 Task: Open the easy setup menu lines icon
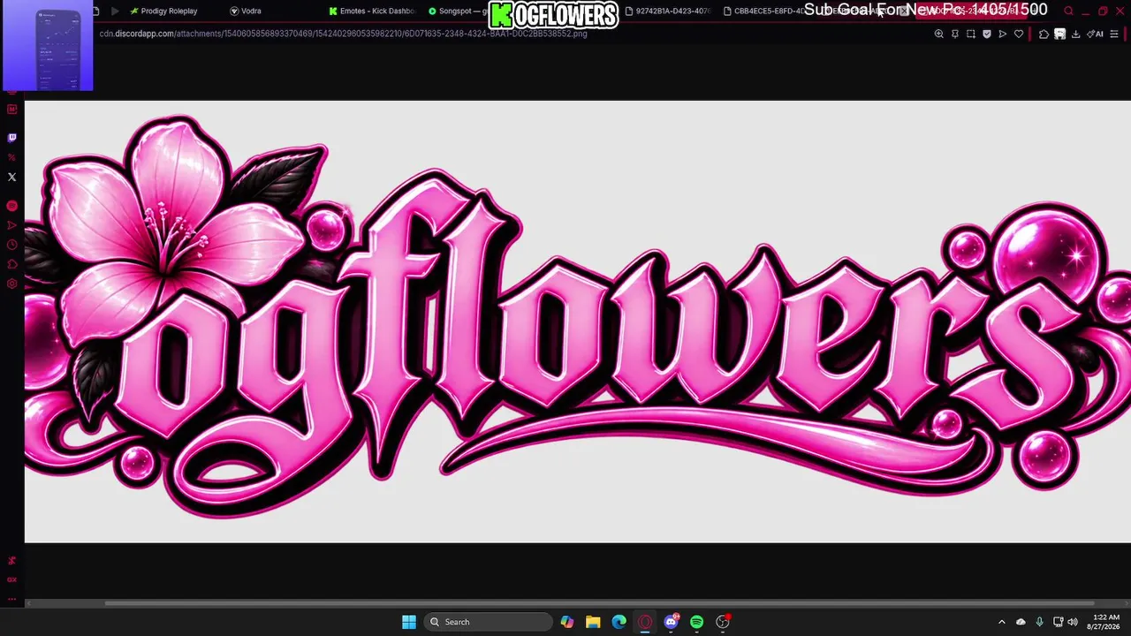1114,34
